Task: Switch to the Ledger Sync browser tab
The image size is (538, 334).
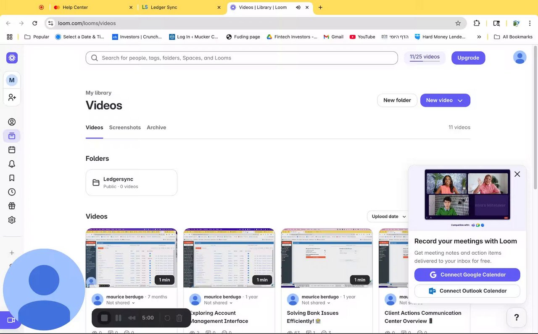Action: tap(182, 8)
